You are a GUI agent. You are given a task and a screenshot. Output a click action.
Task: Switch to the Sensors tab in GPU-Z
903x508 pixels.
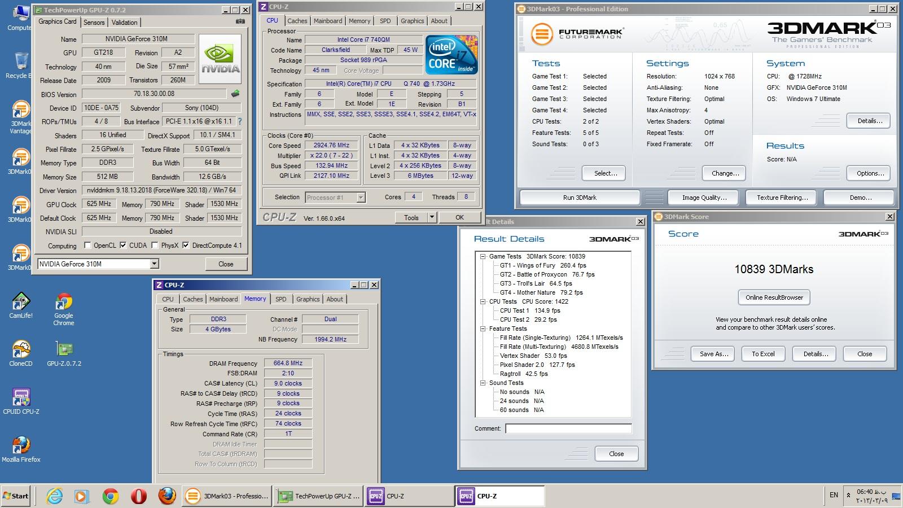click(x=94, y=23)
